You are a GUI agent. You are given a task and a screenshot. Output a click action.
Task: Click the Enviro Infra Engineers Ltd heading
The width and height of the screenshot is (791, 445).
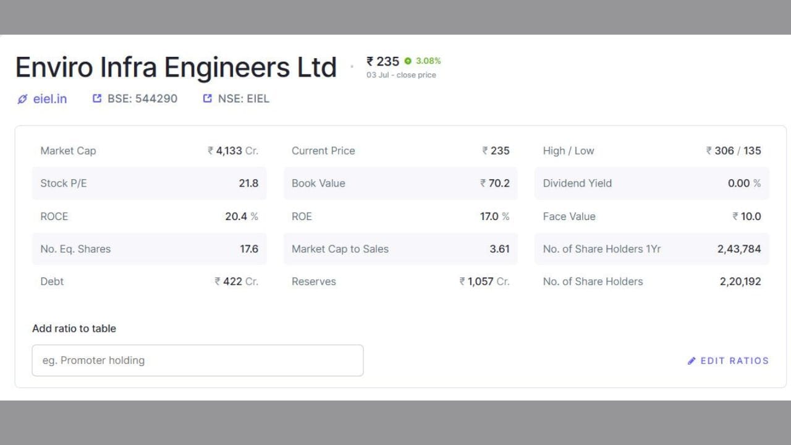[x=176, y=67]
